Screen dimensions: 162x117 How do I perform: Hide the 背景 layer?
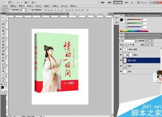pos(121,72)
